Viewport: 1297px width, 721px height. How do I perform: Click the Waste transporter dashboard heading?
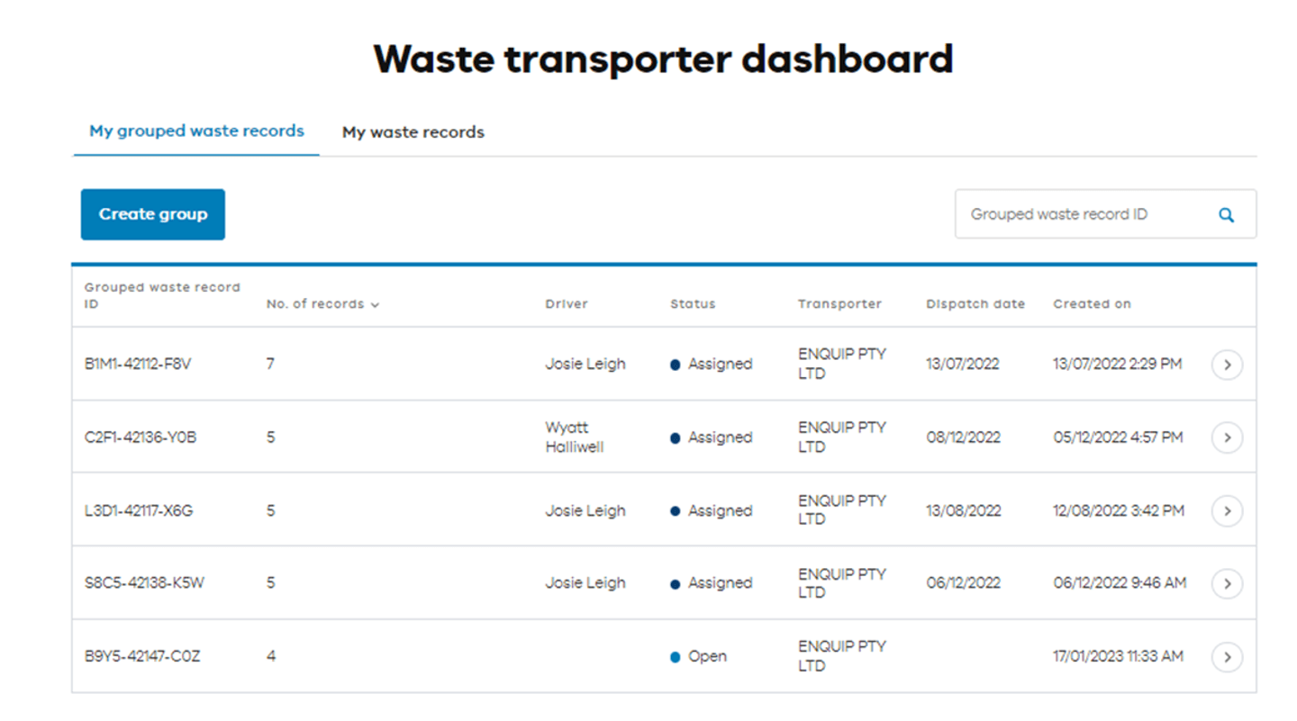tap(663, 59)
